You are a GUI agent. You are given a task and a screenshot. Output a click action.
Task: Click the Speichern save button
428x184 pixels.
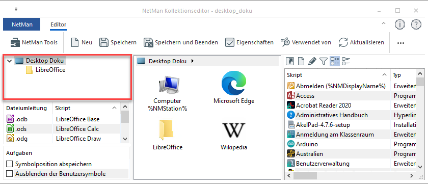click(x=118, y=43)
